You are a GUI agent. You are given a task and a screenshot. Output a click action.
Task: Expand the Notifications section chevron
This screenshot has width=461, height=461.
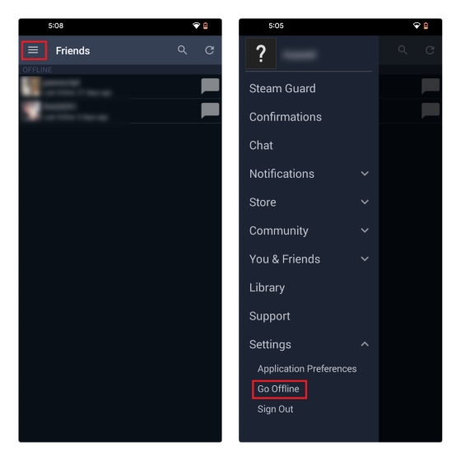pos(365,174)
